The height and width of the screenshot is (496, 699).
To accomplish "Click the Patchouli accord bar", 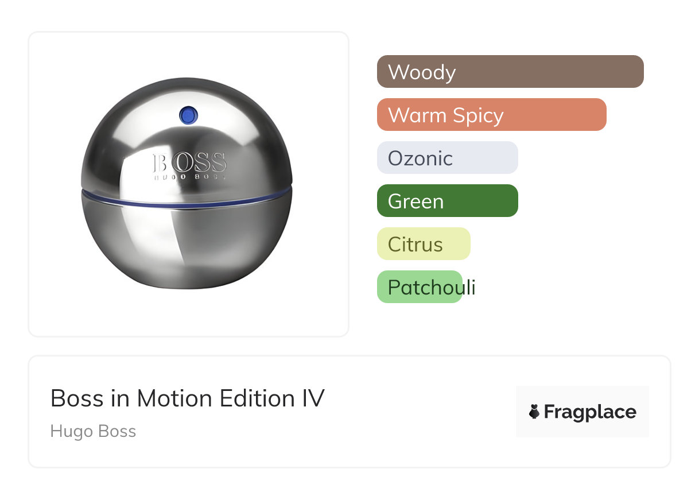I will pyautogui.click(x=420, y=287).
